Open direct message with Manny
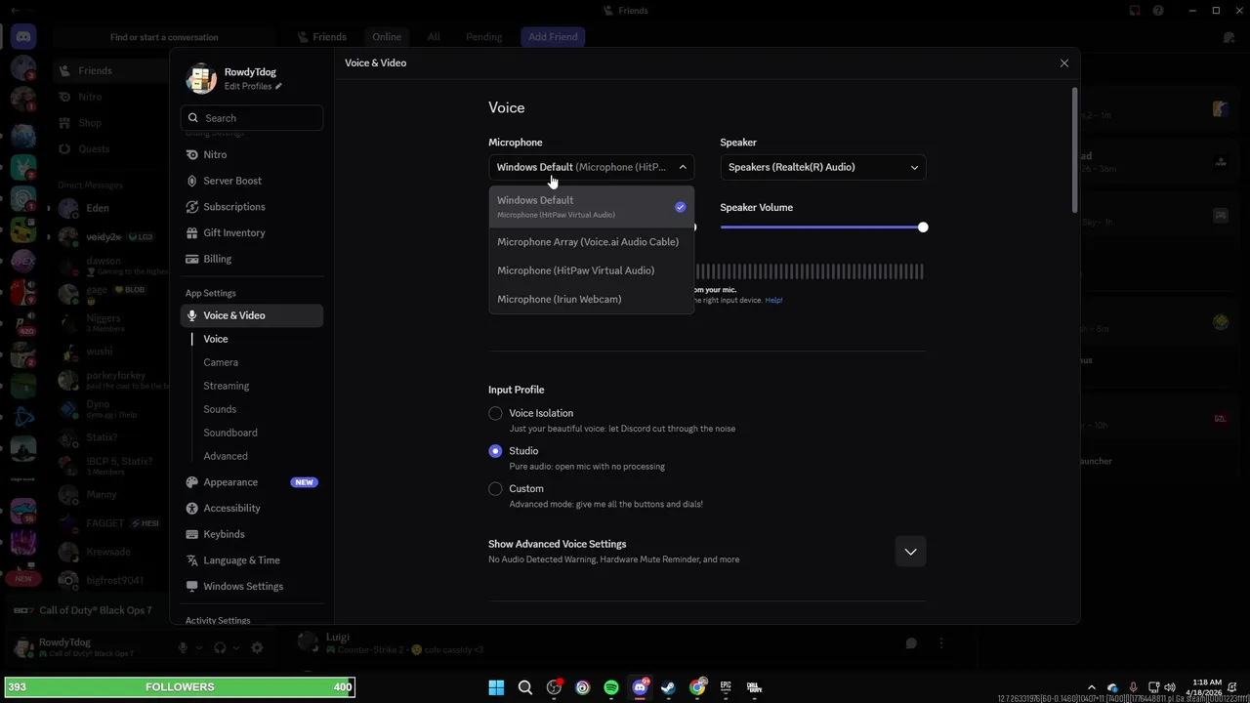 pos(102,495)
